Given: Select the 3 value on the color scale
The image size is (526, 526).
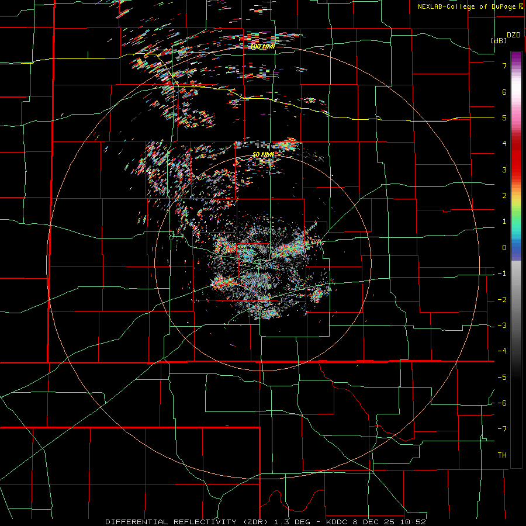Looking at the screenshot, I should (x=504, y=169).
